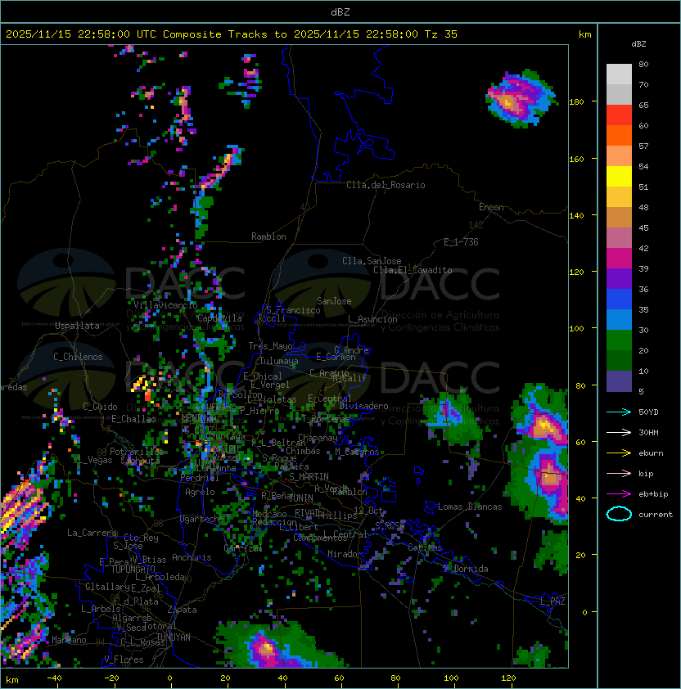Click the 'L_Asuncion' place label
Viewport: 681px width, 689px height.
point(372,319)
